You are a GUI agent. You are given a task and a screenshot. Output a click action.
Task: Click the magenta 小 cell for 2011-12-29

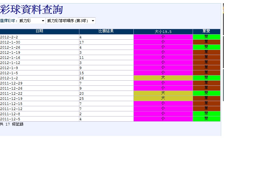[163, 83]
